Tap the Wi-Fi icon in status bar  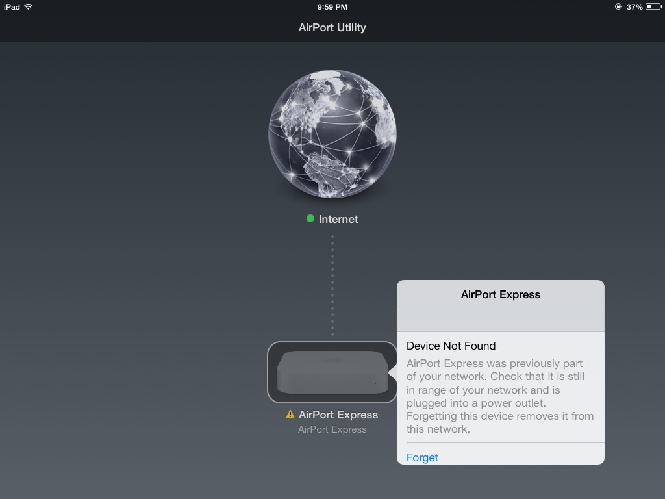29,6
